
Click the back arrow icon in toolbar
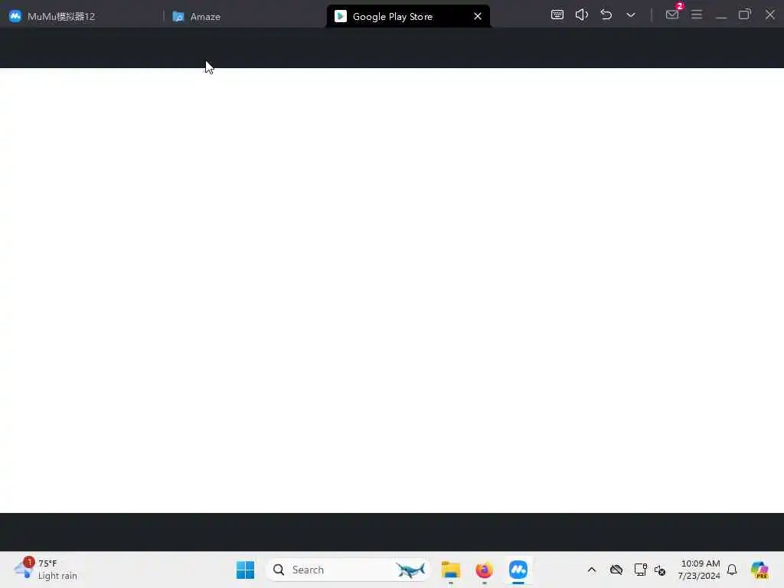click(606, 15)
